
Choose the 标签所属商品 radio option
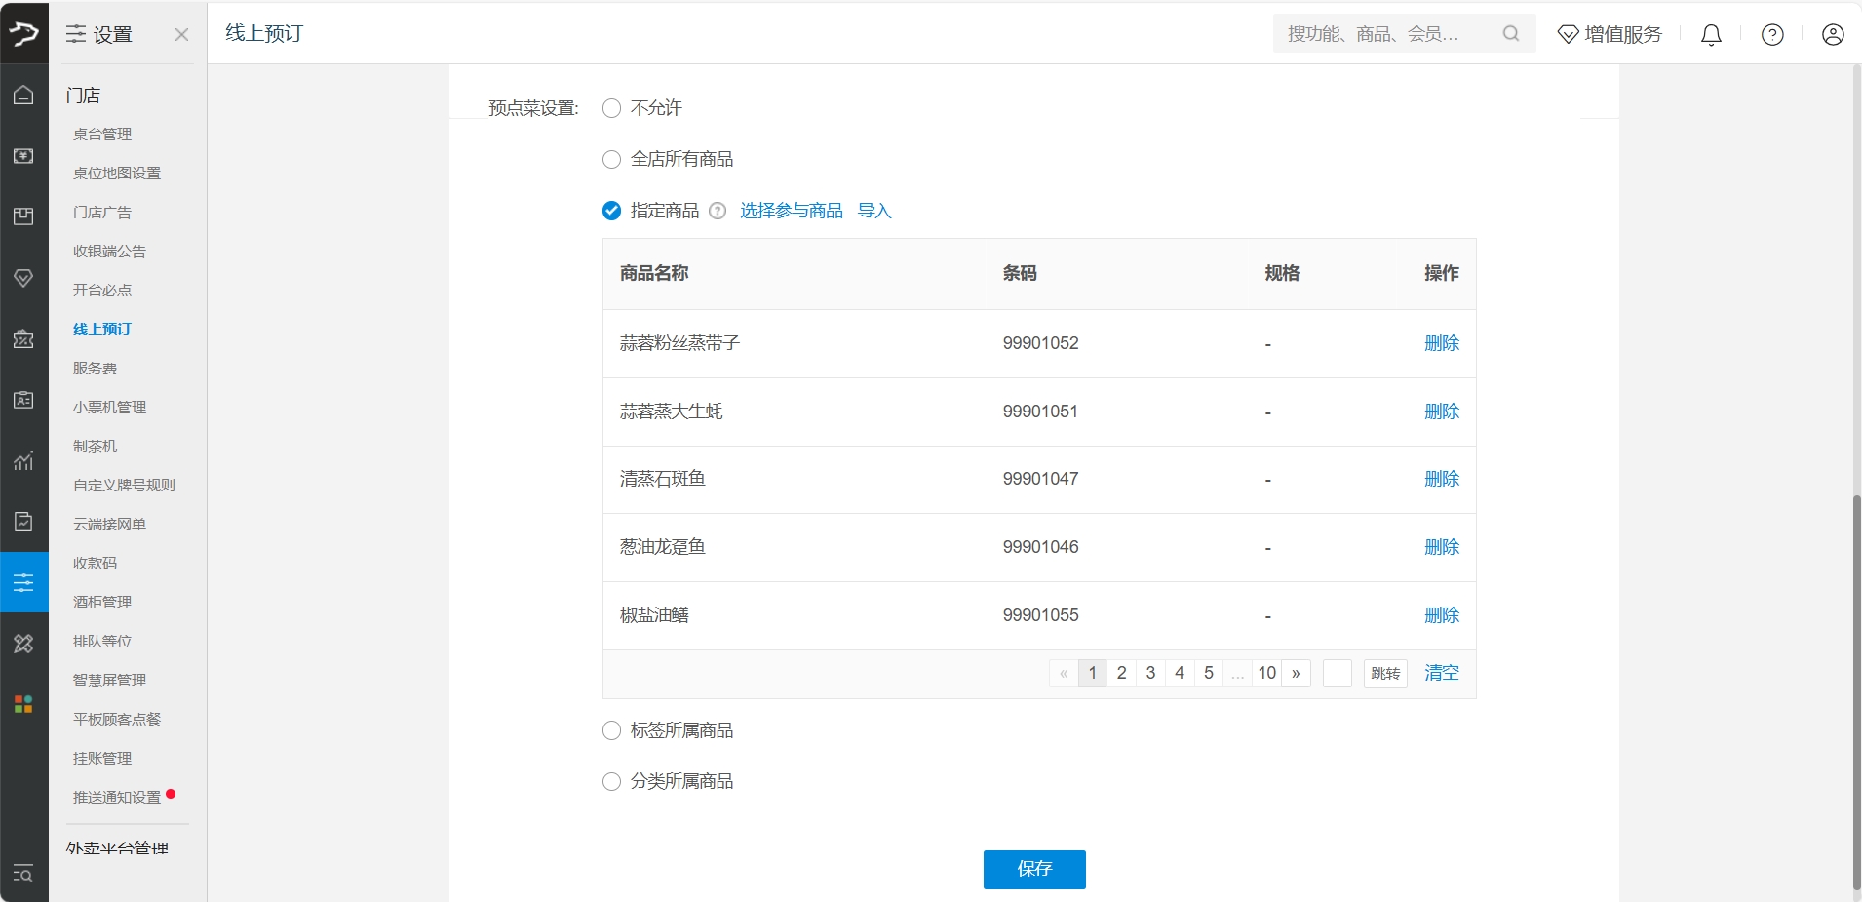[x=612, y=730]
